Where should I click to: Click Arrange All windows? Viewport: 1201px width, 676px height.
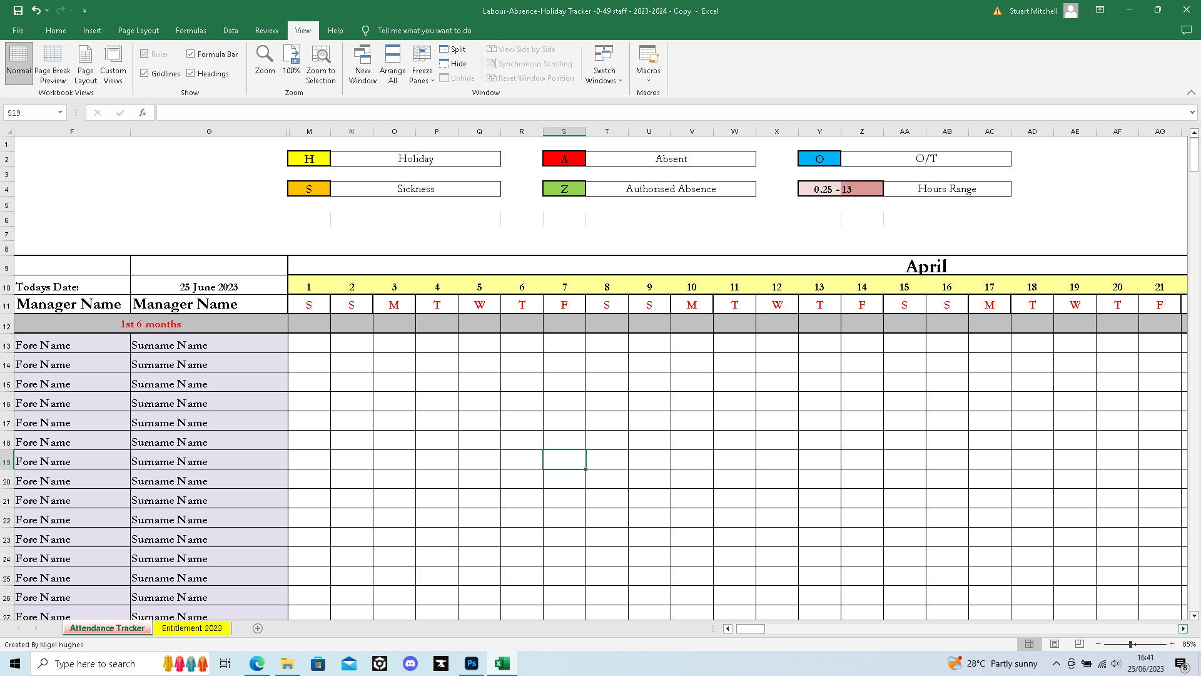[x=392, y=63]
